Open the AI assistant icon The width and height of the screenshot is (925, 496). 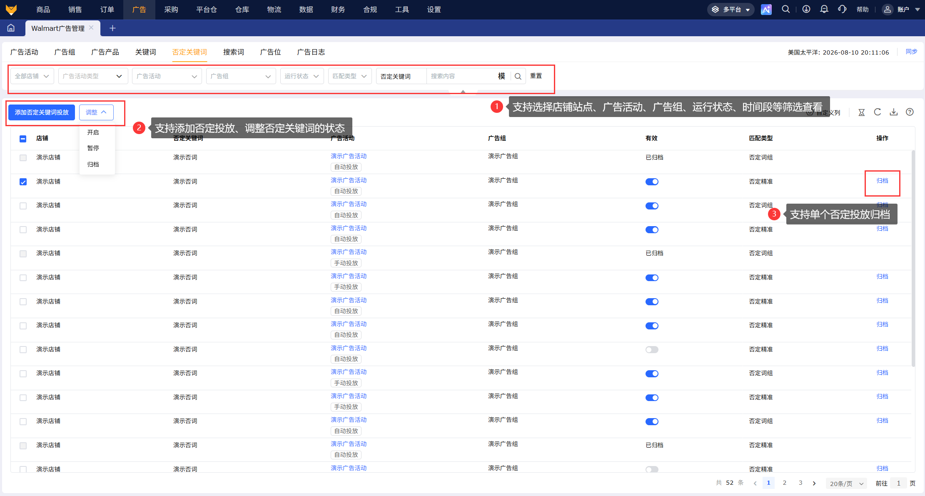click(x=766, y=9)
